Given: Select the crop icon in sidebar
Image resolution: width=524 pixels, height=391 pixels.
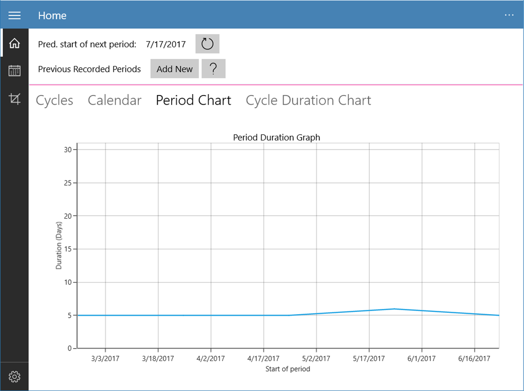Looking at the screenshot, I should pos(15,99).
